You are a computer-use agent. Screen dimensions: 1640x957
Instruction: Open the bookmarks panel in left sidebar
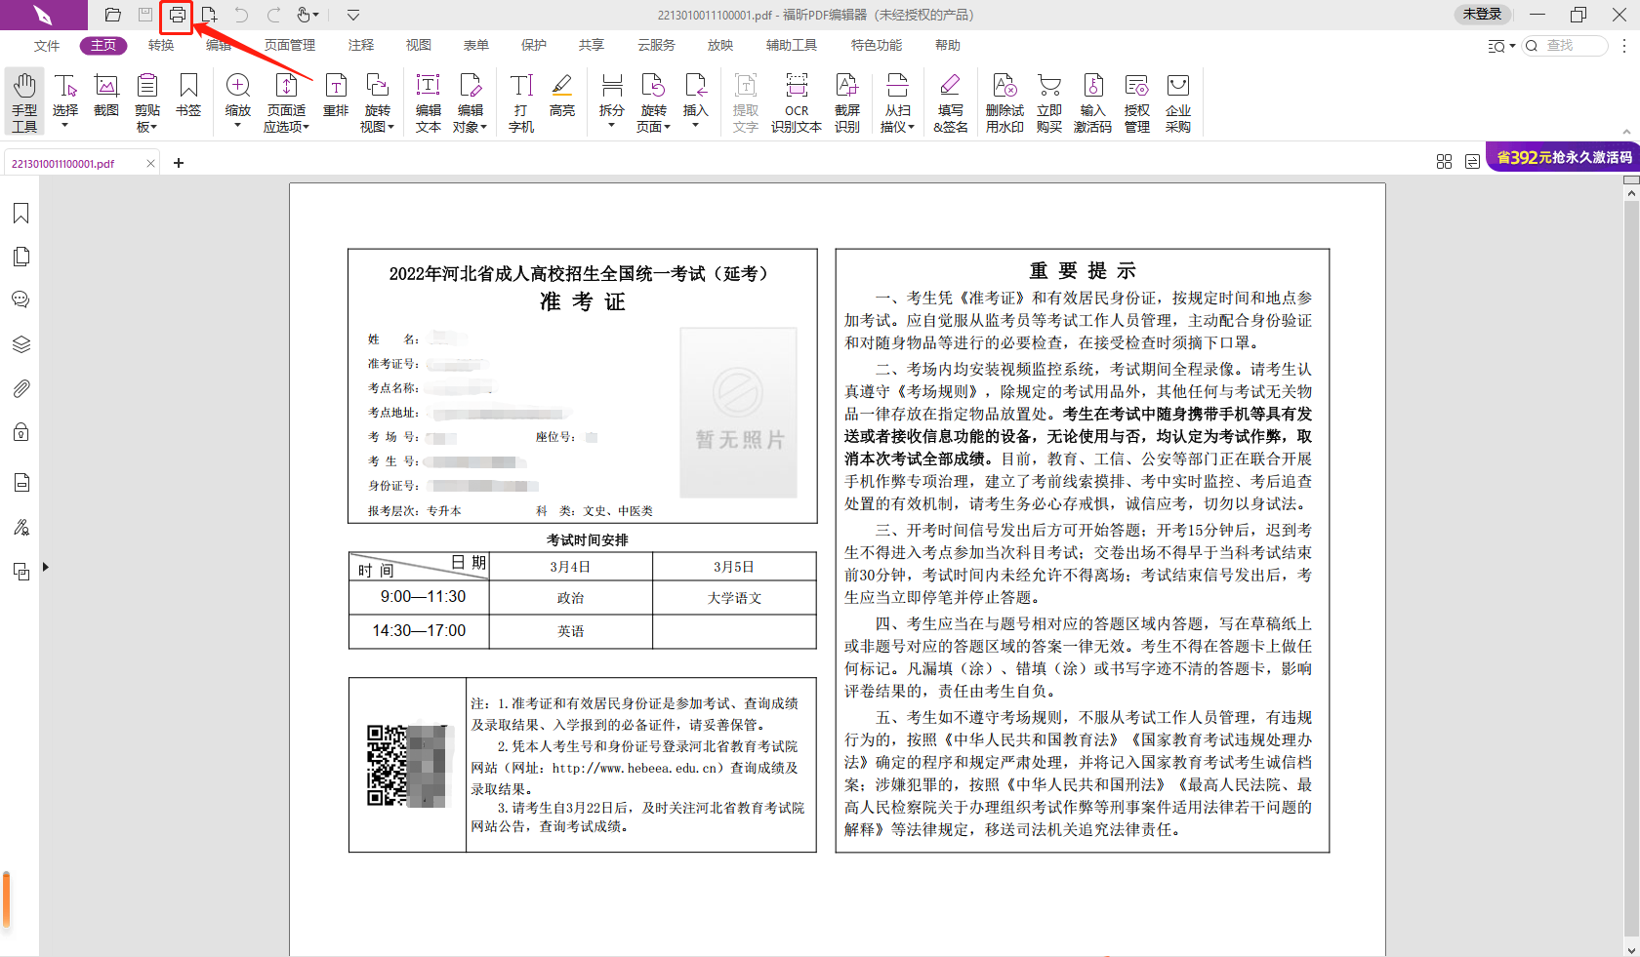(x=20, y=214)
